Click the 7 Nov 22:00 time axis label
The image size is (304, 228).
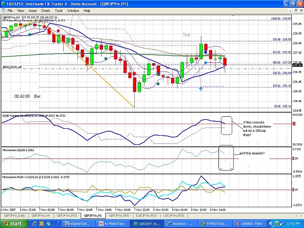click(142, 210)
